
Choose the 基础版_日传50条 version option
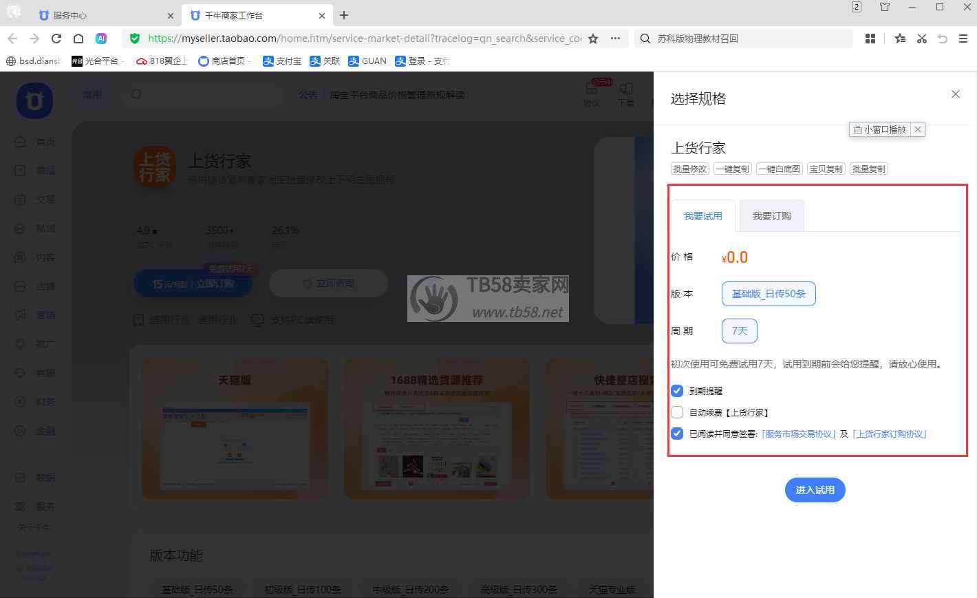click(769, 294)
